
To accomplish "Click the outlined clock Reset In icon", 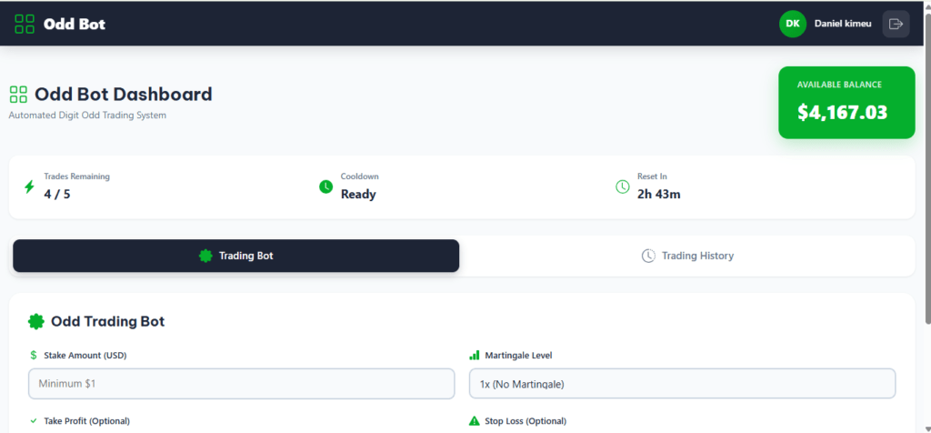I will point(622,187).
